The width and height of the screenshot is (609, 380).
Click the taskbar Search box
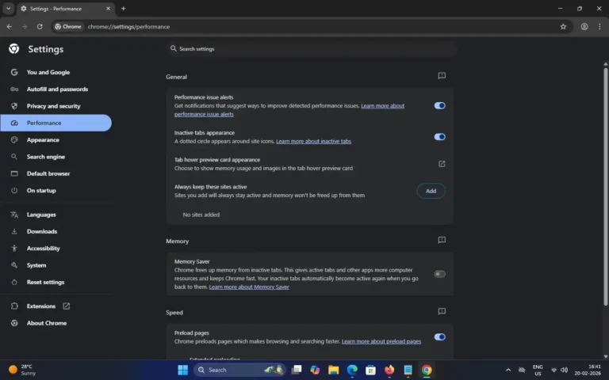pyautogui.click(x=239, y=370)
